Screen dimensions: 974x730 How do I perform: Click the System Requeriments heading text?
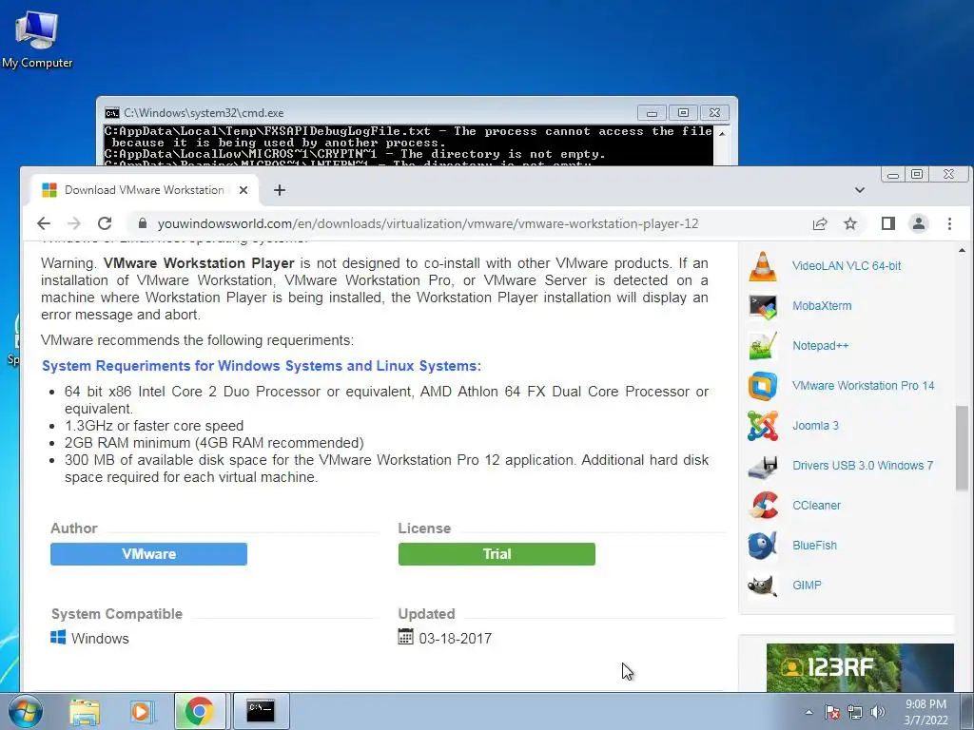coord(262,366)
